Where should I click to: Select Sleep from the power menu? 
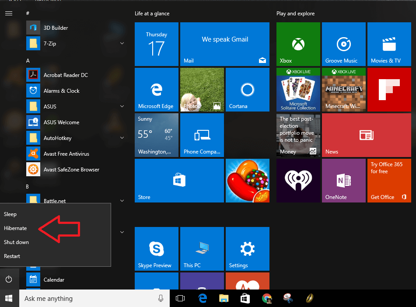[55, 214]
